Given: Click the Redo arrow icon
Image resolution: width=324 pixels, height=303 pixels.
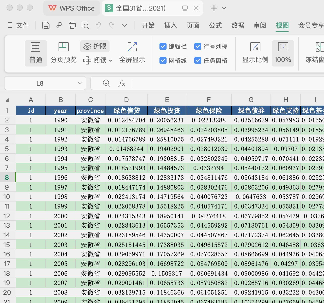Looking at the screenshot, I should pyautogui.click(x=112, y=25).
